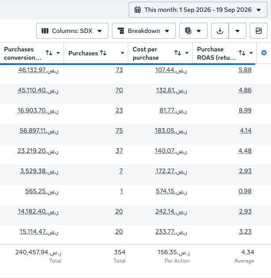271x278 pixels.
Task: Click cost per purchase 81.77
Action: pos(173,111)
